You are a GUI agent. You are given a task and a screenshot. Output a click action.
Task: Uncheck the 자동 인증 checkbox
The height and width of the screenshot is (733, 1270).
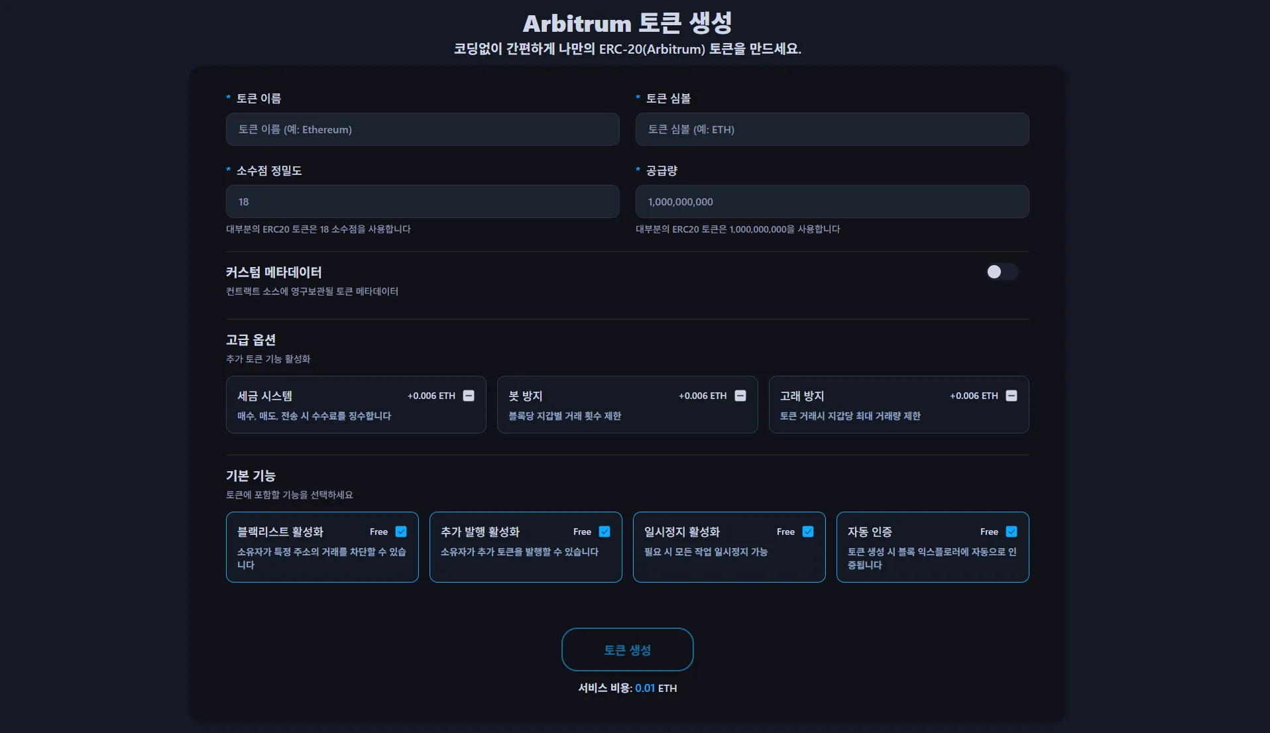(x=1011, y=532)
